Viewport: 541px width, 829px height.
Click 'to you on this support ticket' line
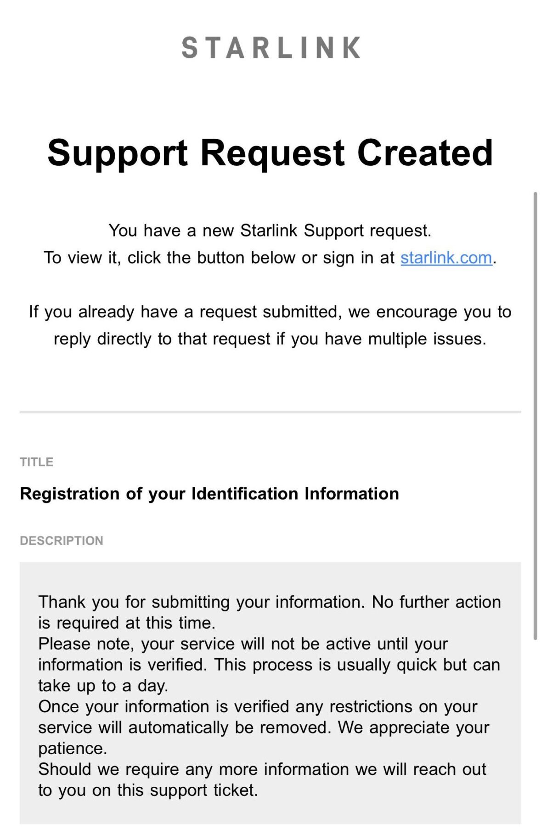(x=148, y=790)
